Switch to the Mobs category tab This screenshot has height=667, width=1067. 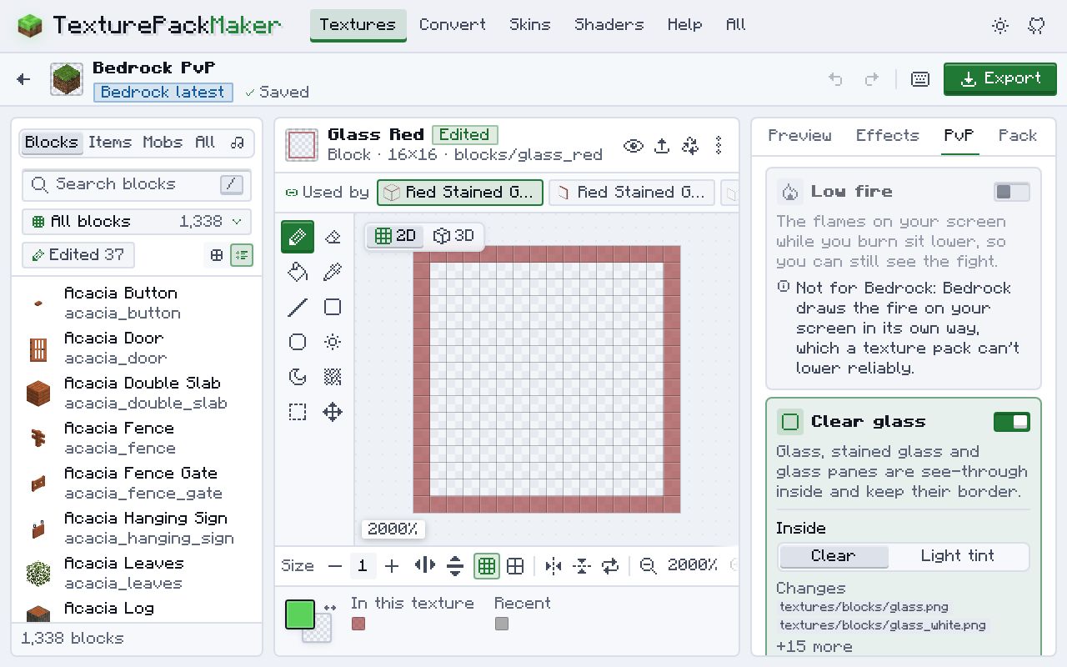[x=163, y=143]
